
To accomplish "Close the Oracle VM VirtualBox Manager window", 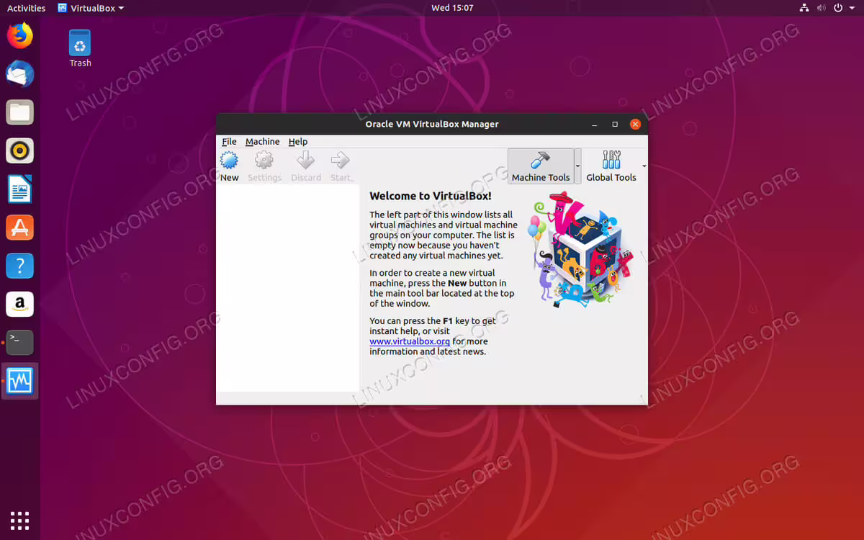I will [635, 124].
